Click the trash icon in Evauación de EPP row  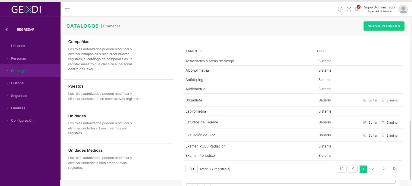point(383,135)
